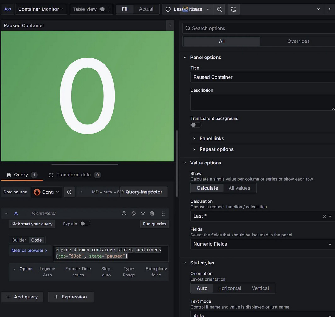The height and width of the screenshot is (317, 335).
Task: Click the panel resize bar below preview
Action: [85, 164]
